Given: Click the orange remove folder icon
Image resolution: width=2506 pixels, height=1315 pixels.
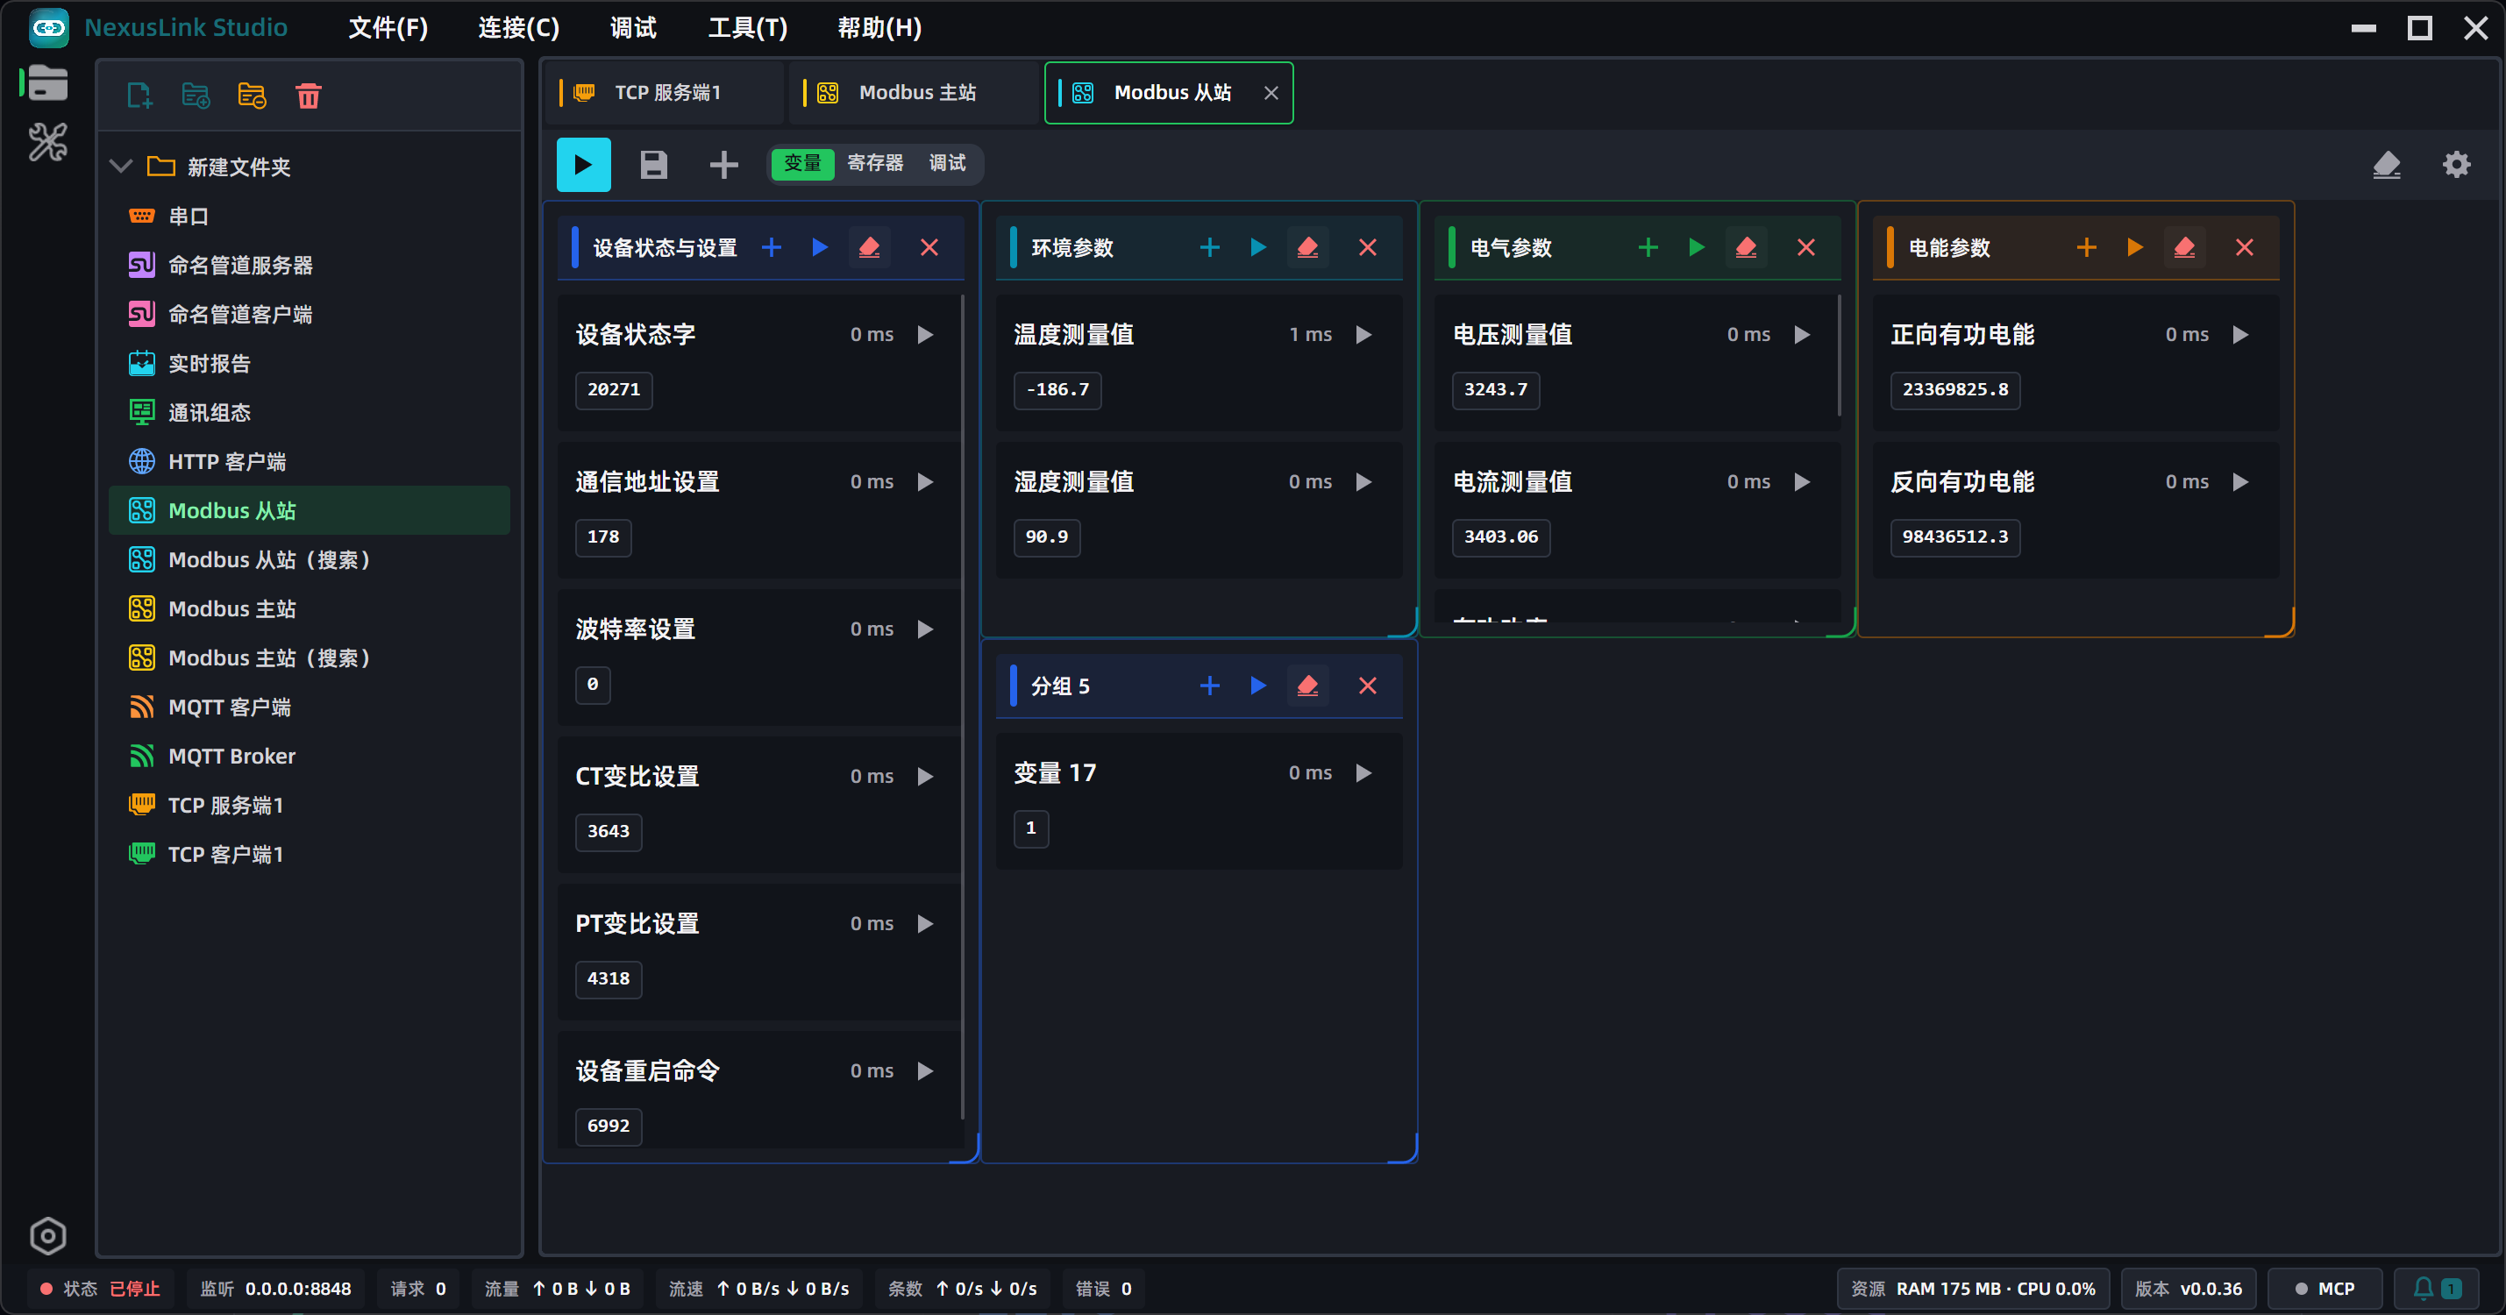Looking at the screenshot, I should [x=252, y=96].
